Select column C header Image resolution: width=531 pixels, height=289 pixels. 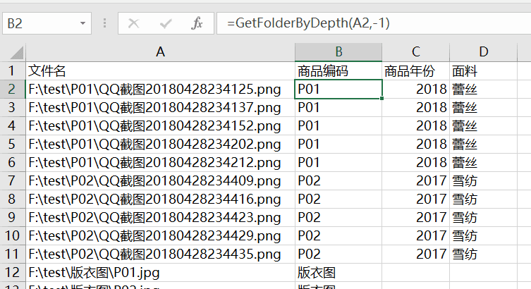pos(416,52)
